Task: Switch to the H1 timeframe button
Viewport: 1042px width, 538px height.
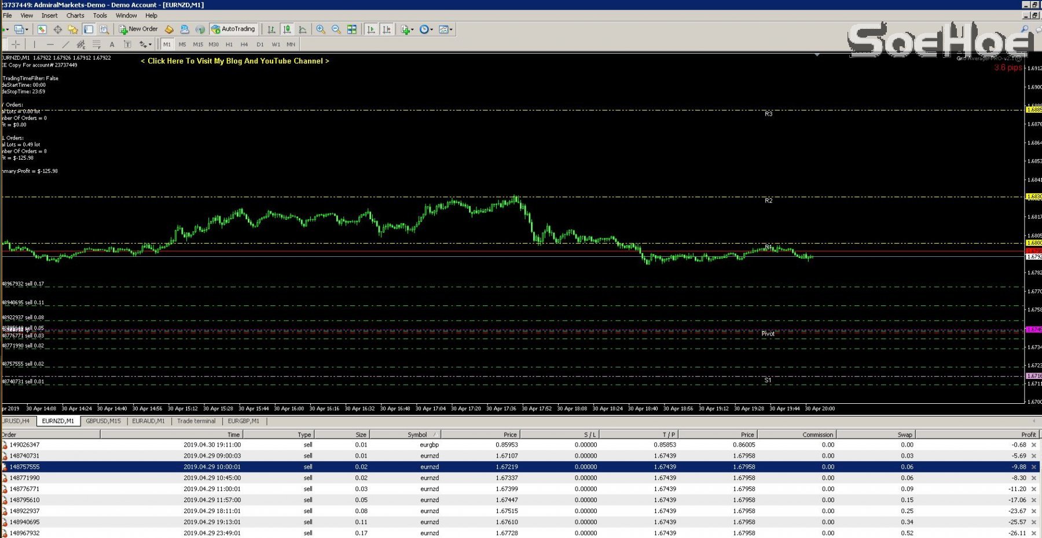Action: point(230,44)
